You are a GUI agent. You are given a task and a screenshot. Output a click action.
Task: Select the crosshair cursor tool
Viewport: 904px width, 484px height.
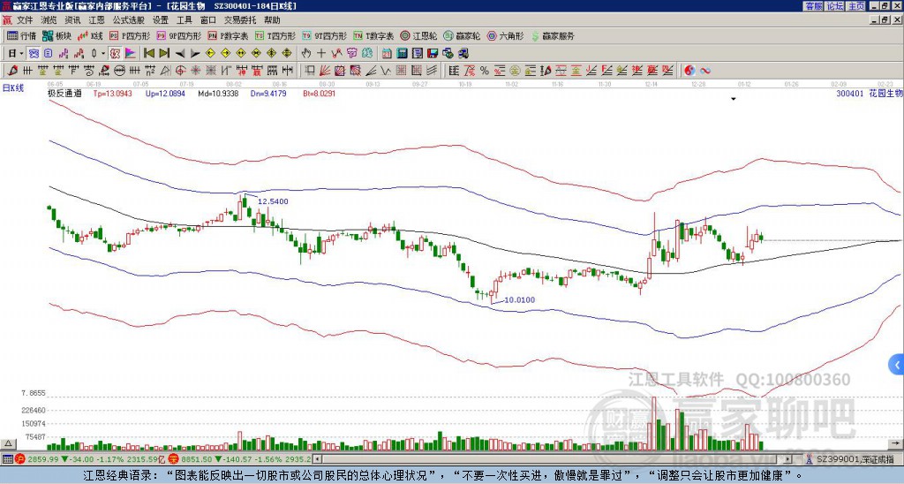321,54
